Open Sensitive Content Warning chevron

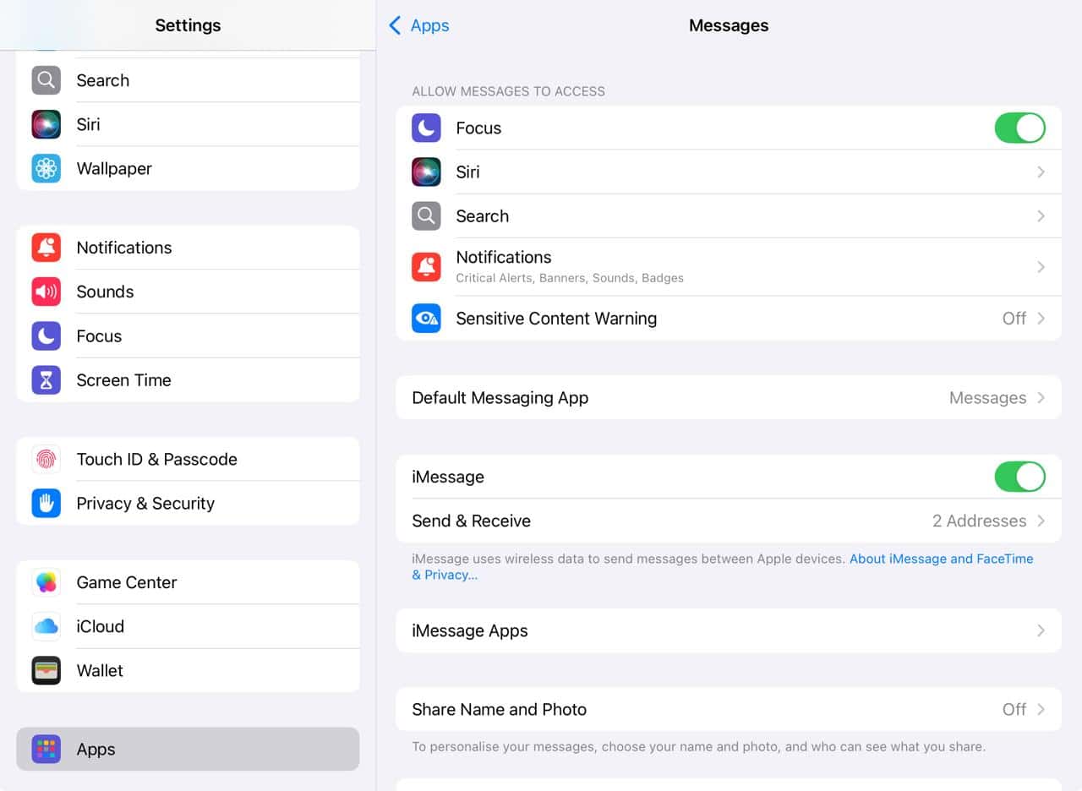tap(1041, 318)
